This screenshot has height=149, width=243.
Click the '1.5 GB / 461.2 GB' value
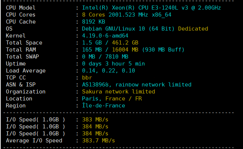tap(110, 43)
